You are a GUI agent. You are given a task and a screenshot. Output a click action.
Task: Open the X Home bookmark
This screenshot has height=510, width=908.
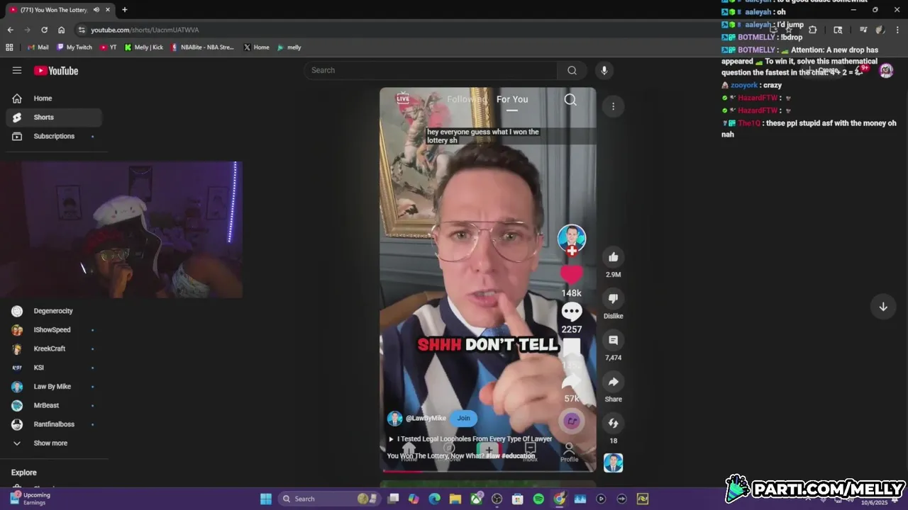click(256, 47)
